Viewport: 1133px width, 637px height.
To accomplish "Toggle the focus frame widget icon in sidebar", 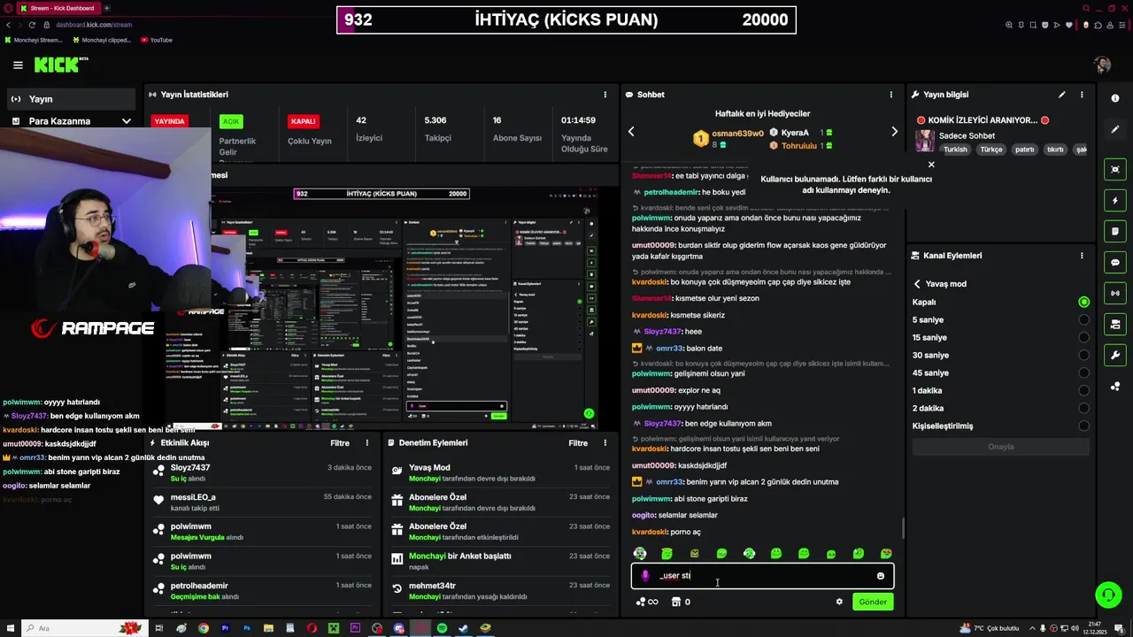I will click(x=1115, y=169).
